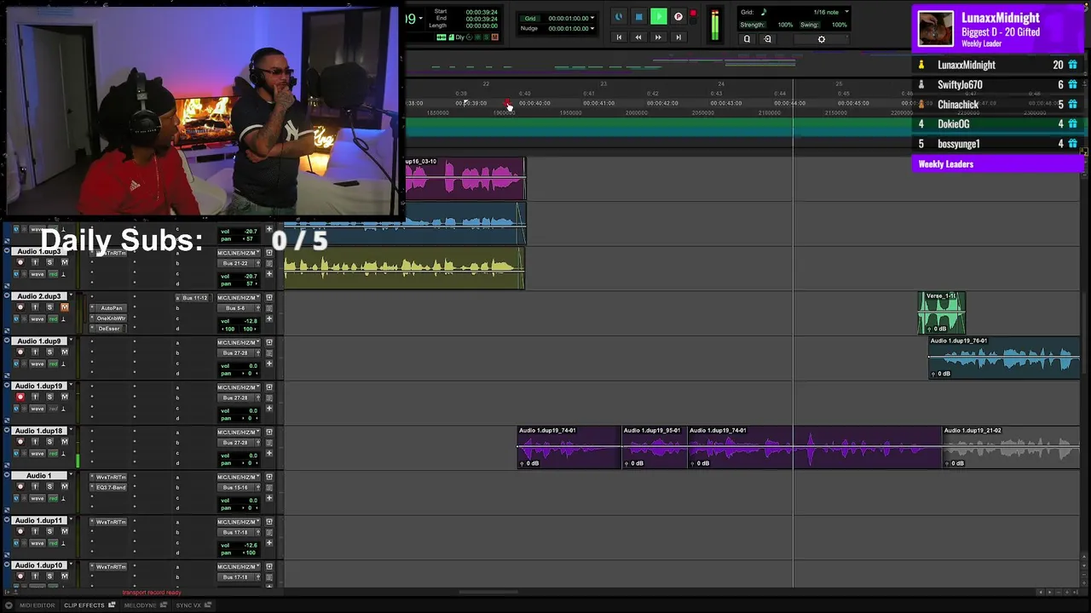
Task: Select the Audio 1.dup19_95-01 clip
Action: (x=655, y=448)
